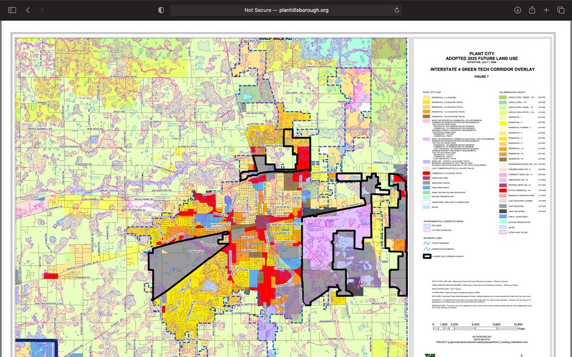Click the red Commercial legend swatch
Screen dimensions: 572x357
tap(426, 174)
